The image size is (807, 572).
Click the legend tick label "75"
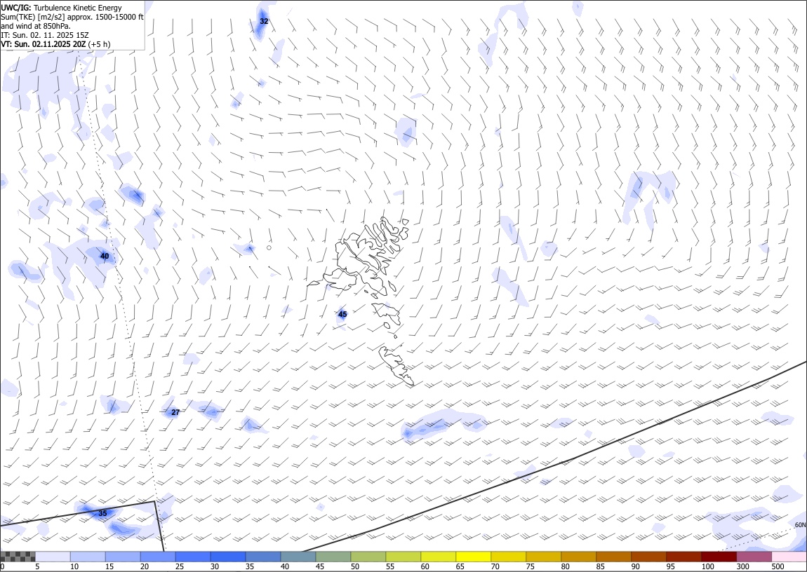(530, 566)
